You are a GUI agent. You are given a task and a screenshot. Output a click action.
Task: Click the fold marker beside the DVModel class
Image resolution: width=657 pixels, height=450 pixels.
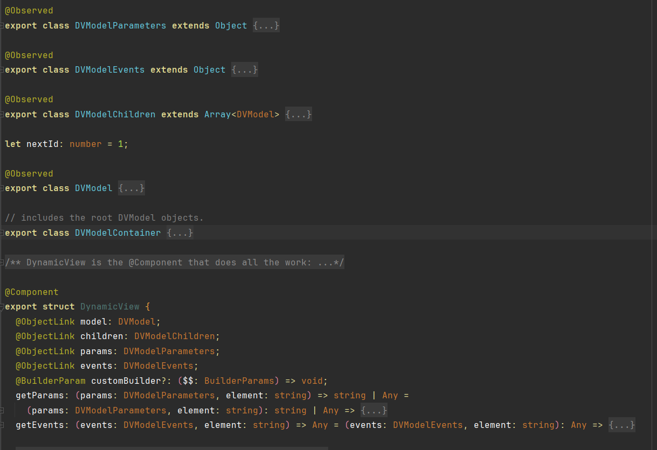coord(2,188)
